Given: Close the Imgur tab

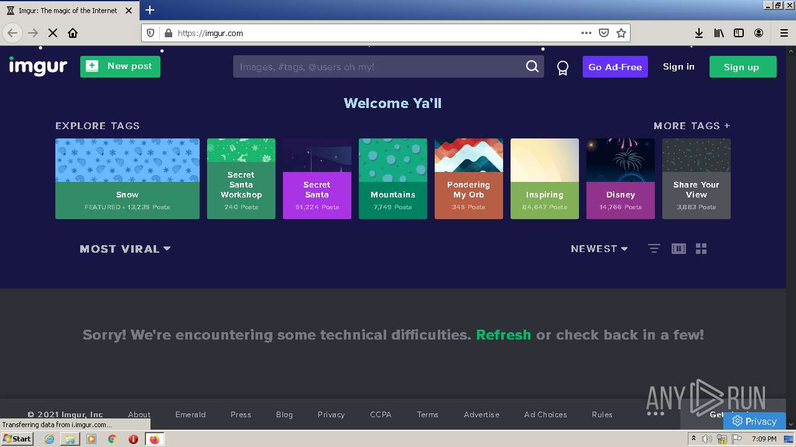Looking at the screenshot, I should point(129,11).
